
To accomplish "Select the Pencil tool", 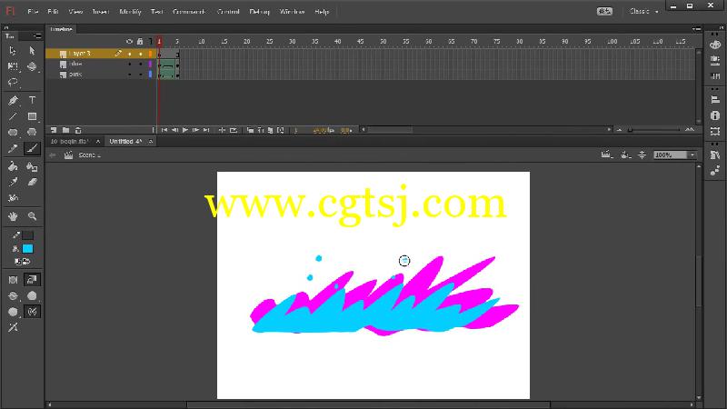I will pos(13,148).
